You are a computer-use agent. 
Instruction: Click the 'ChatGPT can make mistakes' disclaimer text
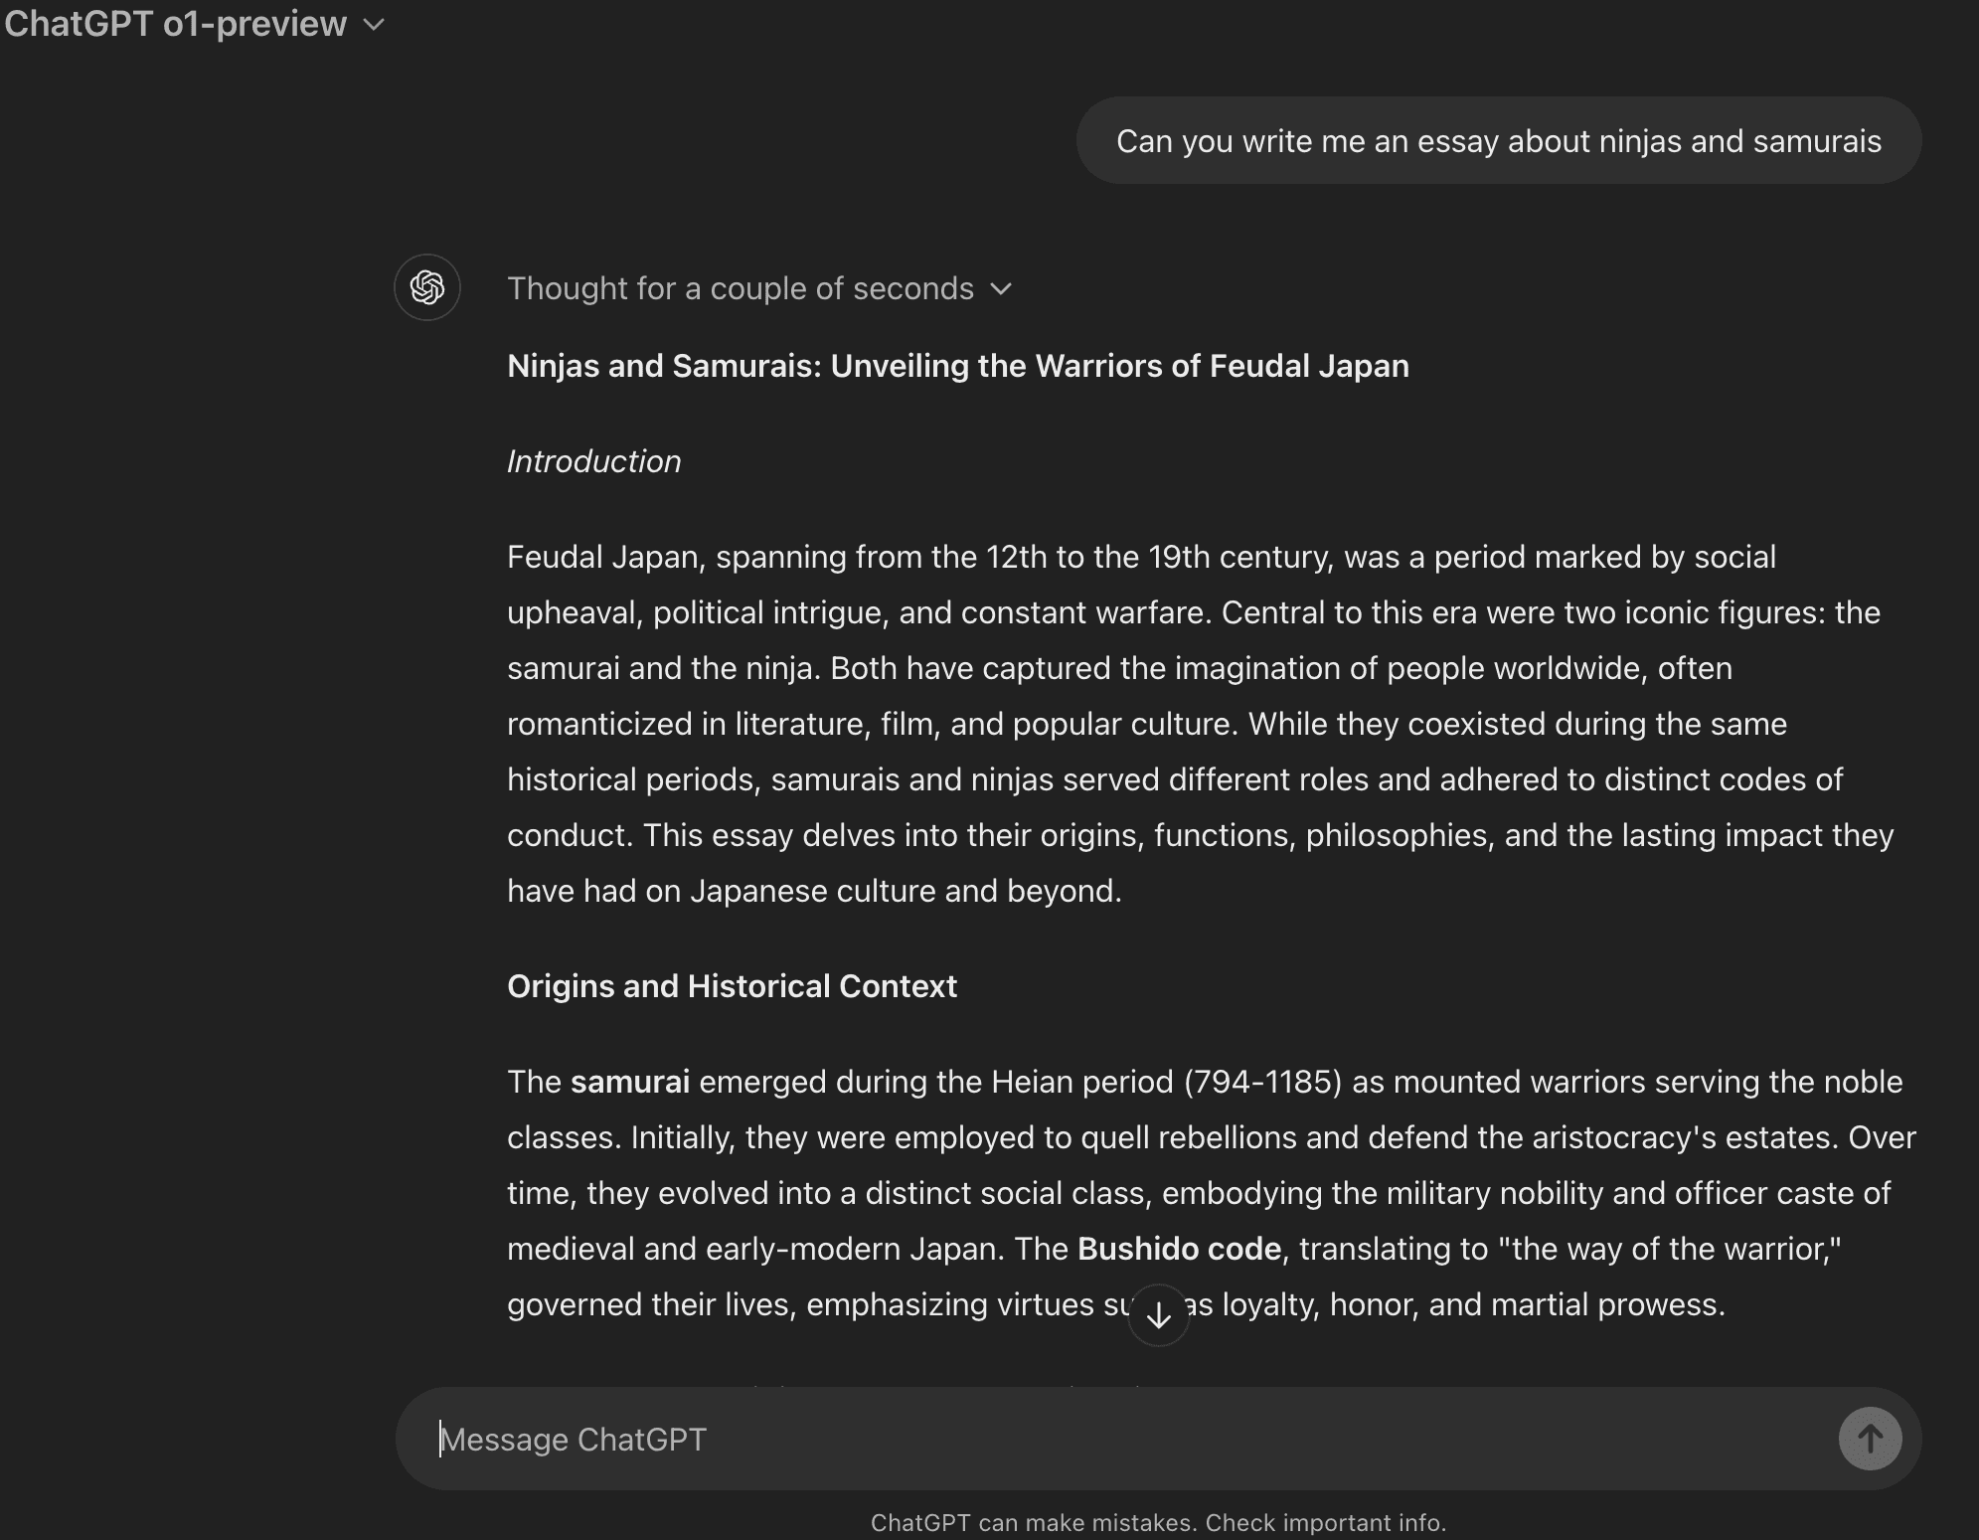1158,1523
